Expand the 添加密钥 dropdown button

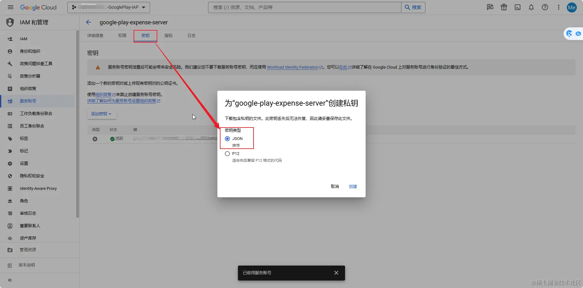click(102, 114)
